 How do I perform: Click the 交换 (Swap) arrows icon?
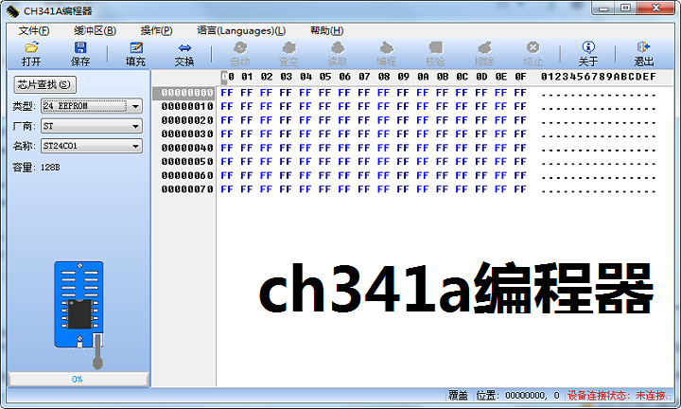[x=184, y=47]
